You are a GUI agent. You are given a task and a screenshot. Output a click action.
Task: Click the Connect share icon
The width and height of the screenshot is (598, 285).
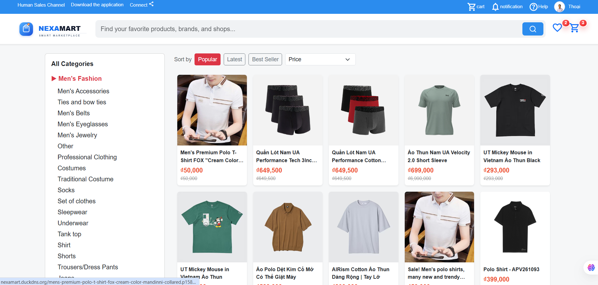(x=151, y=4)
